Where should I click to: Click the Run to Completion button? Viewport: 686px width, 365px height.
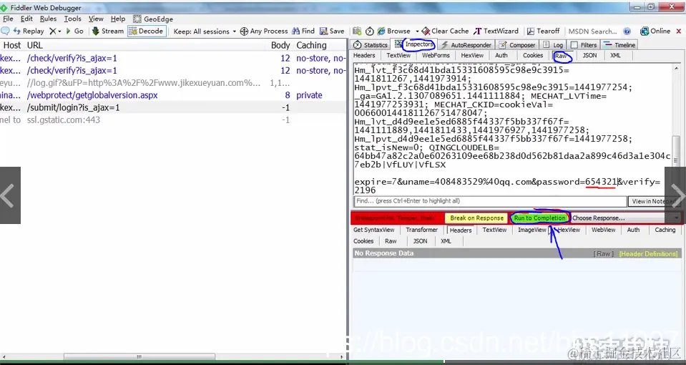(x=539, y=218)
